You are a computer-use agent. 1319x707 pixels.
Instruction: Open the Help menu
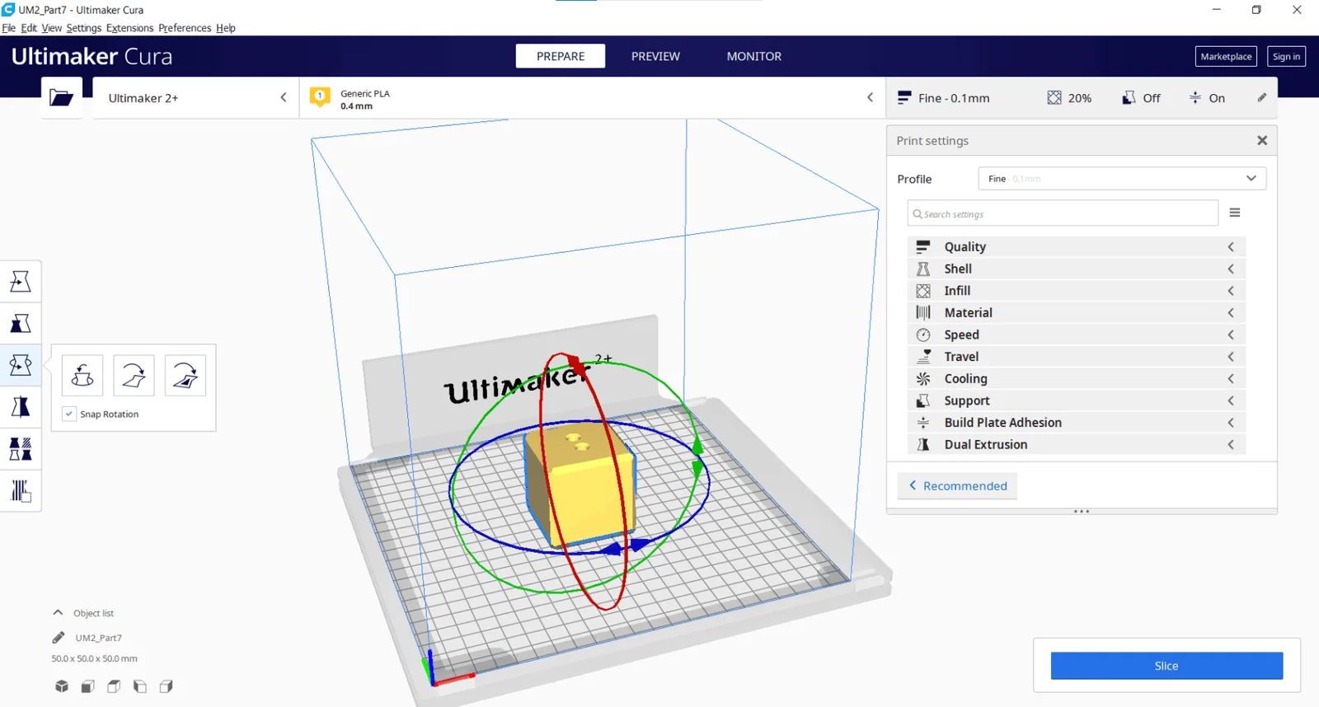point(226,28)
